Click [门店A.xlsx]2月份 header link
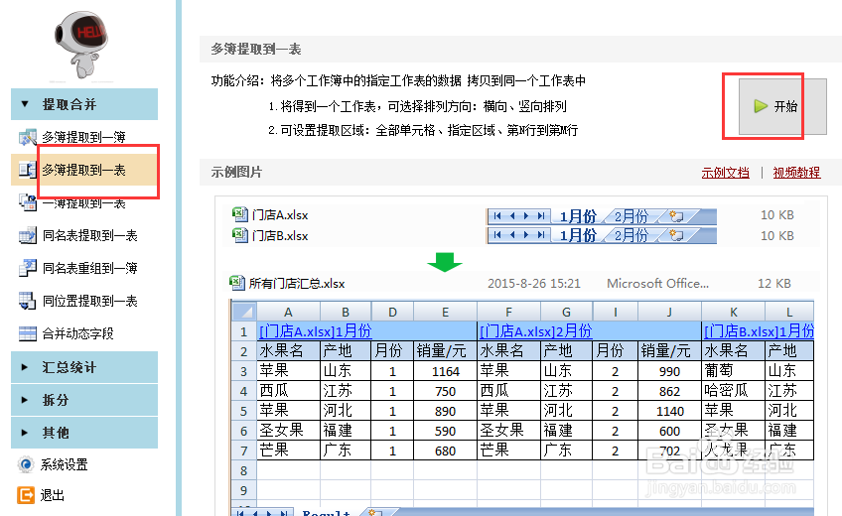This screenshot has width=842, height=516. [536, 331]
